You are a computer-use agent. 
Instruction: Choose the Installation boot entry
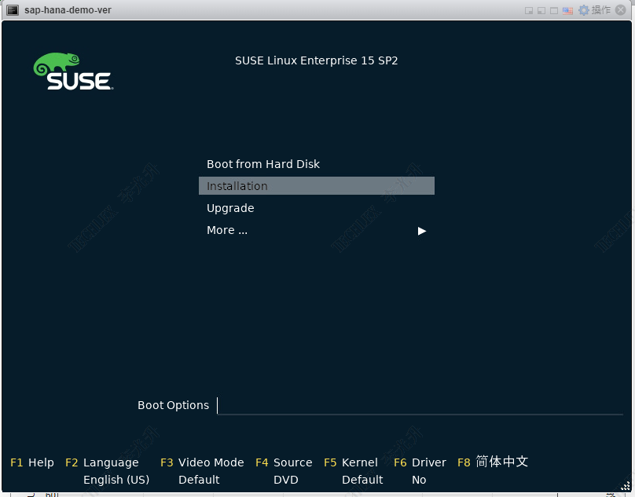(316, 186)
